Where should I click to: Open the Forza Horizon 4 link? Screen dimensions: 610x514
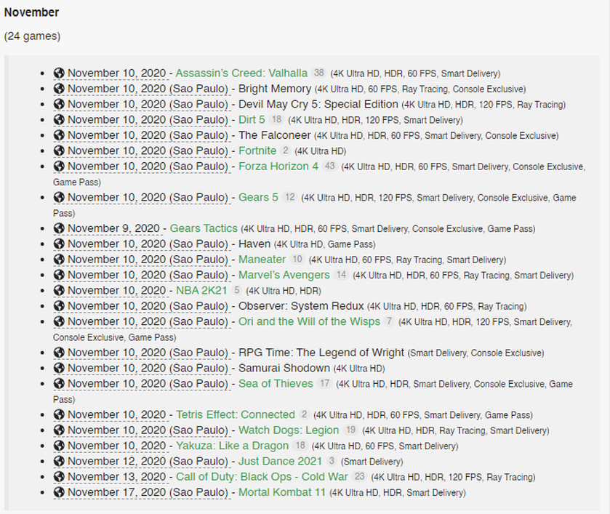[278, 166]
